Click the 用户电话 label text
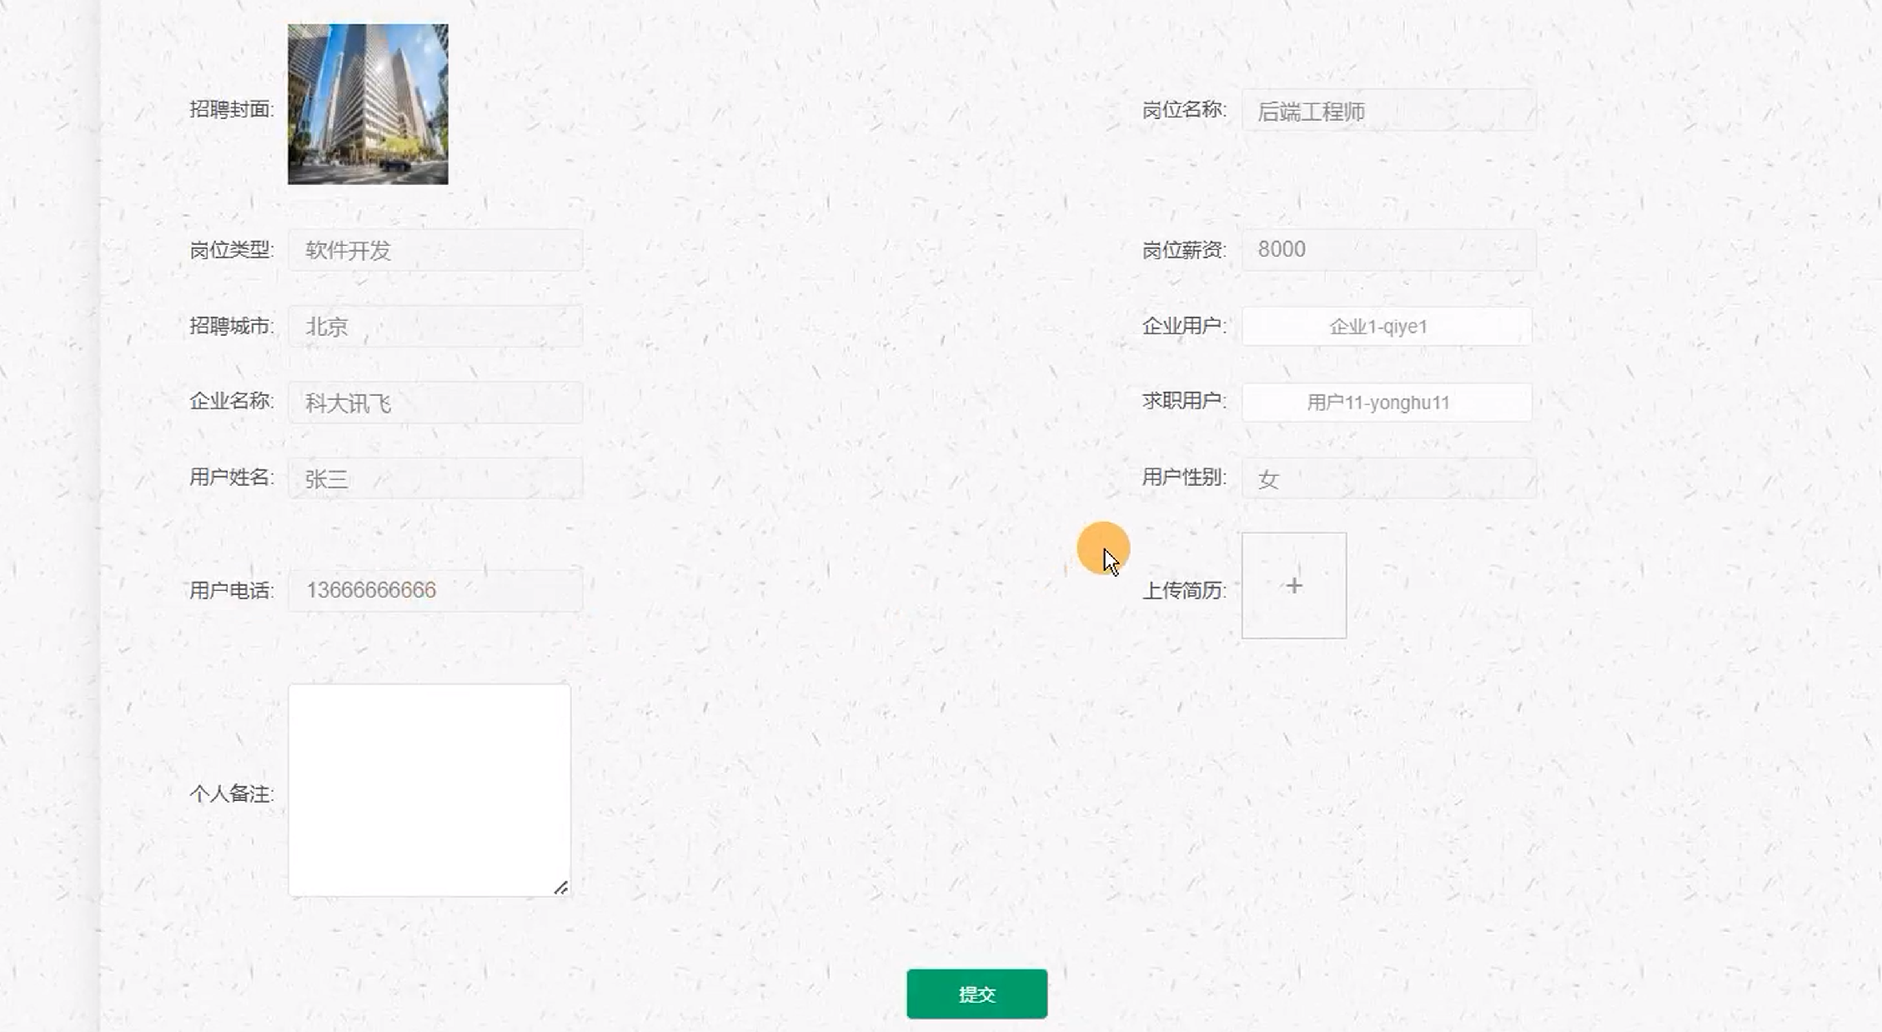The image size is (1882, 1032). click(x=231, y=591)
